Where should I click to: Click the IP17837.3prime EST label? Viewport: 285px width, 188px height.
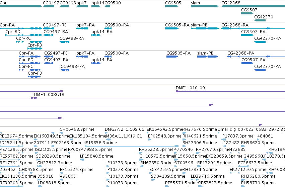pyautogui.click(x=237, y=136)
